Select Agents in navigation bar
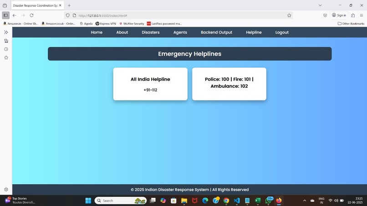 point(180,32)
